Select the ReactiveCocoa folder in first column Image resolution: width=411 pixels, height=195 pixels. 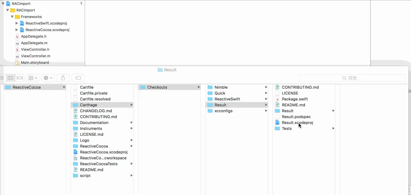point(35,87)
